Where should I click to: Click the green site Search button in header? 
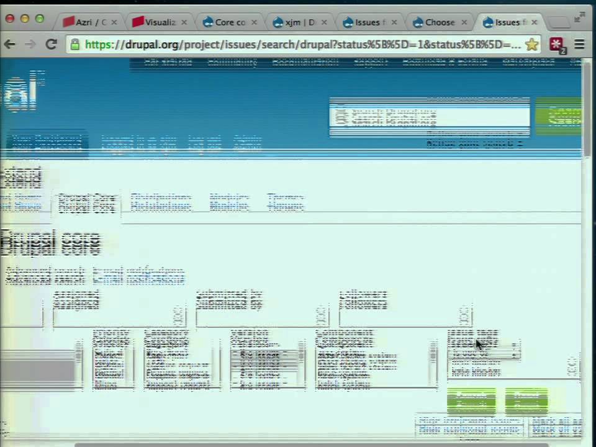pyautogui.click(x=558, y=116)
